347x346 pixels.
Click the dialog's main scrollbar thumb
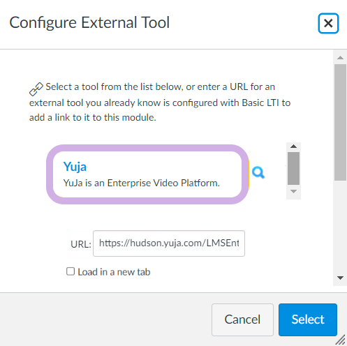click(x=340, y=123)
